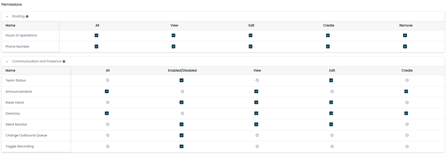447x154 pixels.
Task: Uncheck Edit for Phone Number
Action: 251,46
